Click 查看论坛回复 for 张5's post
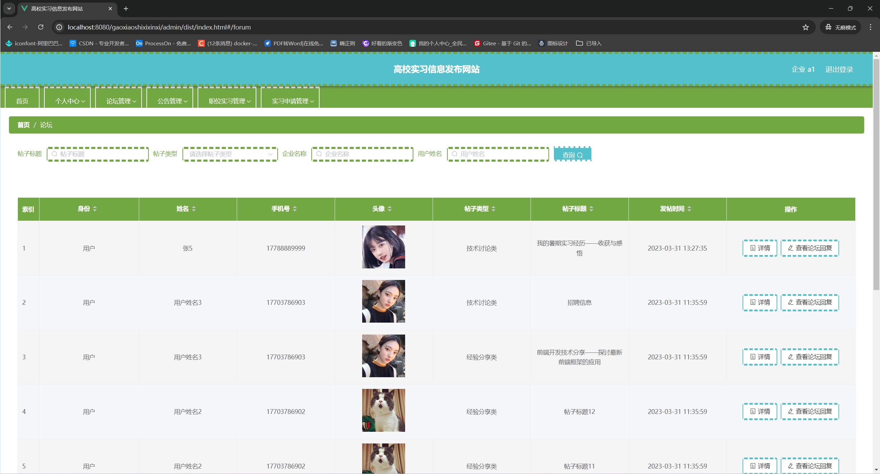 [810, 248]
